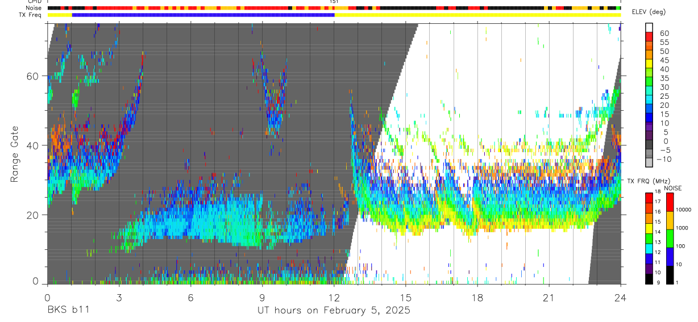
Task: Click the 'TX Freq' row label
Action: pyautogui.click(x=30, y=15)
